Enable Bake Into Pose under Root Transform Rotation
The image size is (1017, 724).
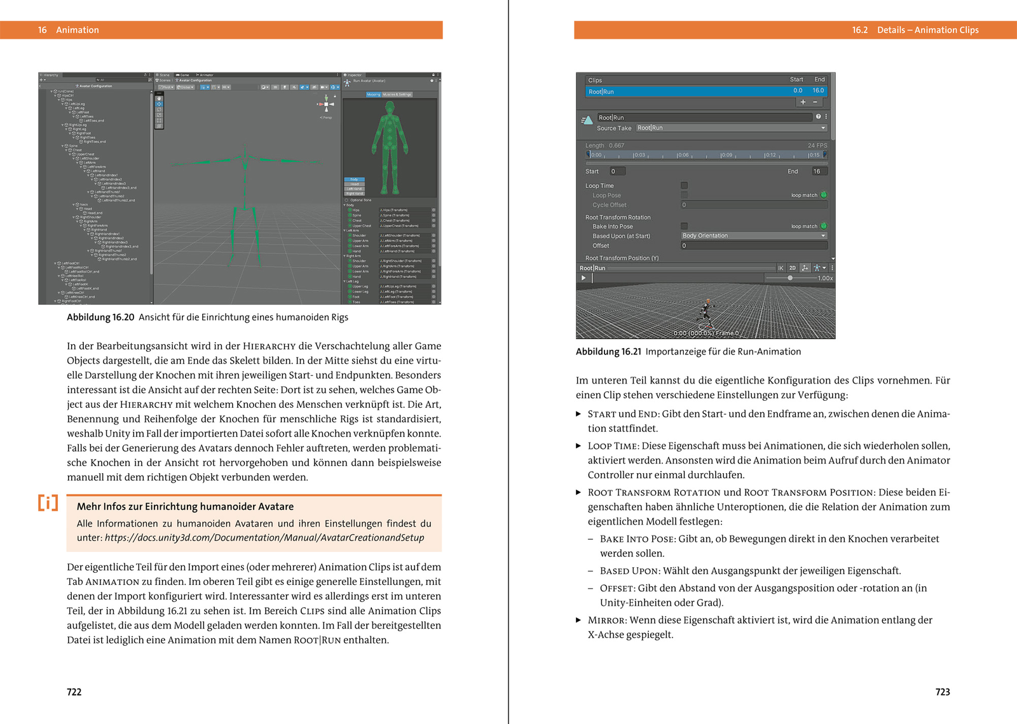point(684,226)
